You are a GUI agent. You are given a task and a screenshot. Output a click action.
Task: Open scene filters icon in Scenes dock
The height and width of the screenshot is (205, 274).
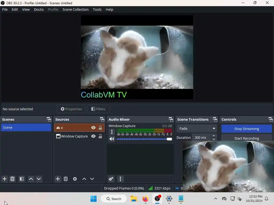click(x=22, y=179)
